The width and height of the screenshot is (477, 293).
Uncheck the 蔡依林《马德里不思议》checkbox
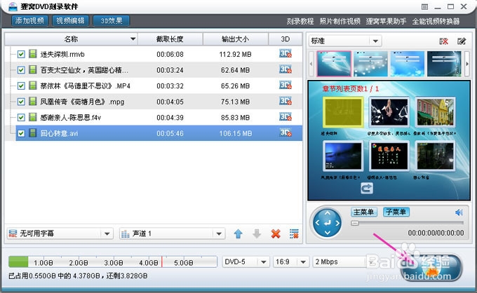click(x=21, y=86)
